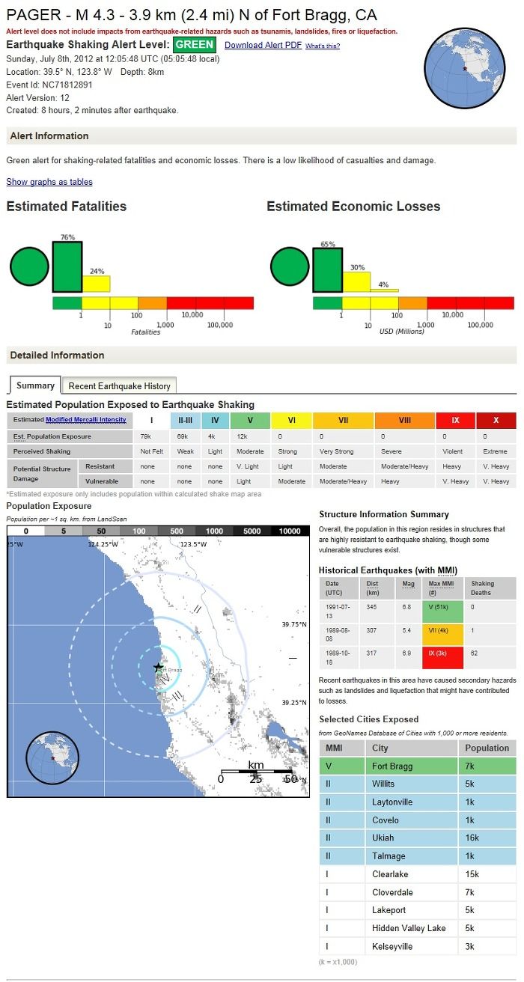Viewport: 524px width, 982px height.
Task: Switch to the Summary tab
Action: point(35,385)
